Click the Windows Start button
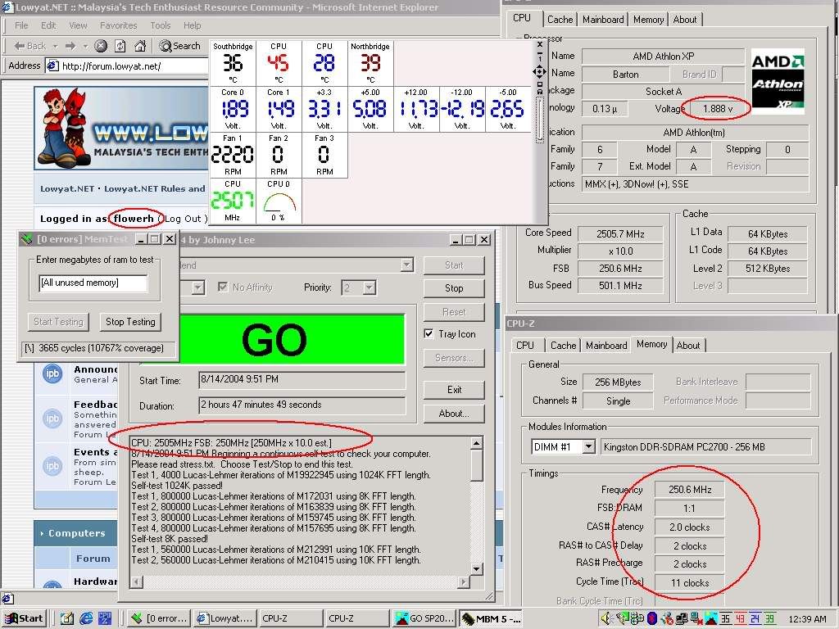 tap(25, 618)
